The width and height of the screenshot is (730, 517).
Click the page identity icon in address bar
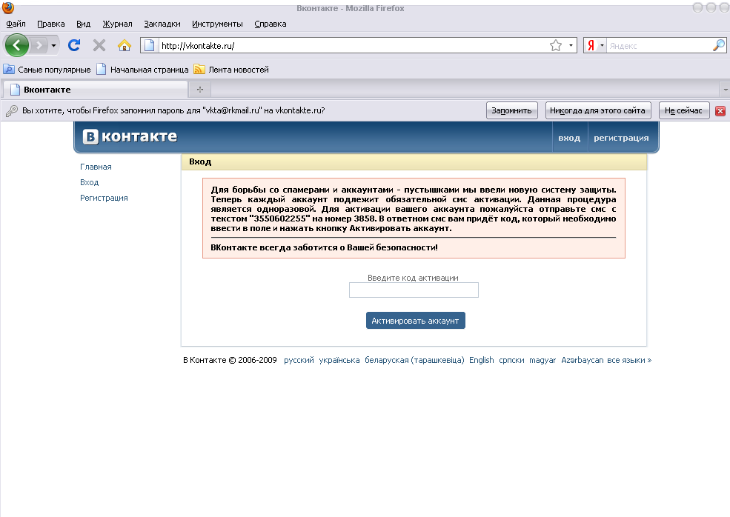pos(149,46)
